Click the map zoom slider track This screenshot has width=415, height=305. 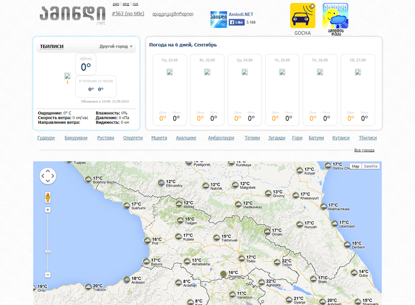47,237
